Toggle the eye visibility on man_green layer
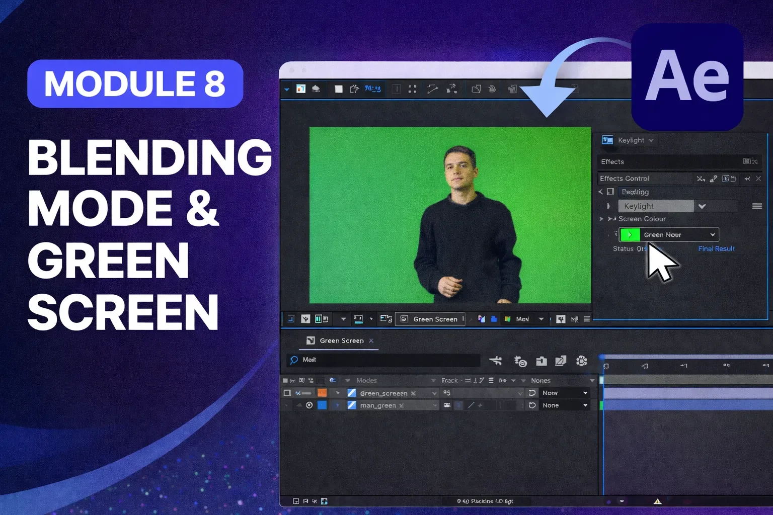The image size is (773, 515). click(x=310, y=405)
